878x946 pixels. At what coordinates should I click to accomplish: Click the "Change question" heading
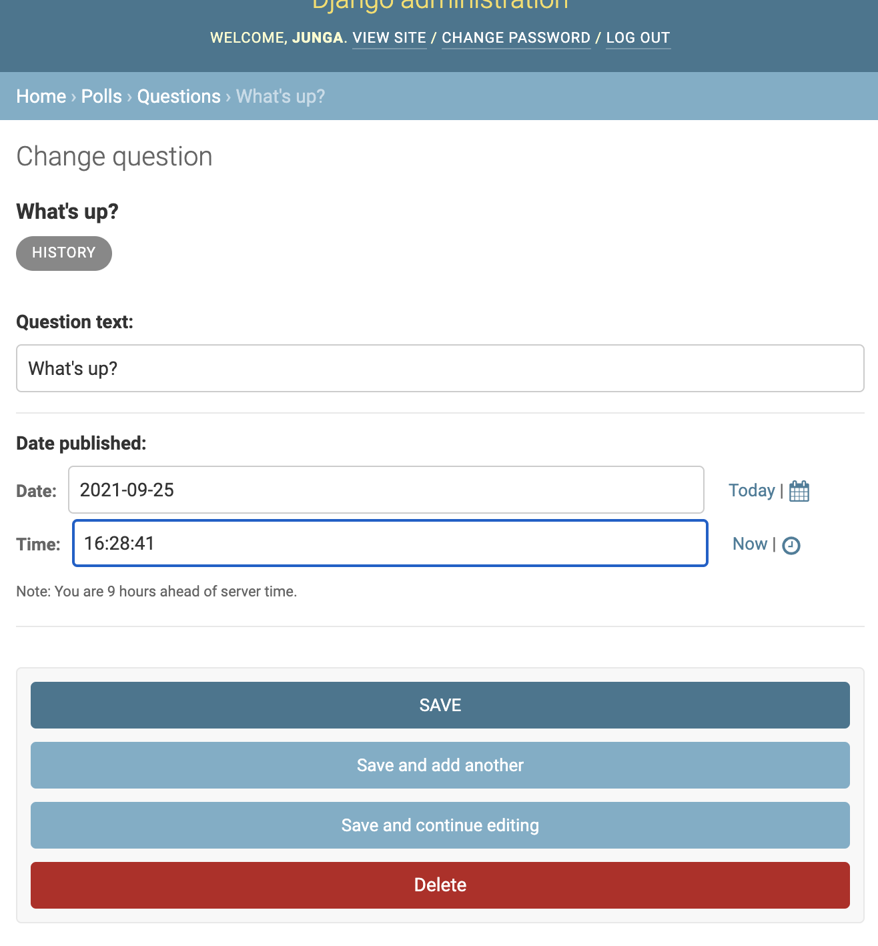[114, 157]
